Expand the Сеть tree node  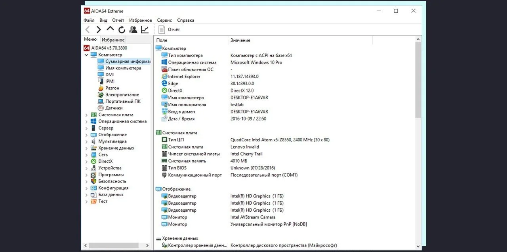[86, 155]
